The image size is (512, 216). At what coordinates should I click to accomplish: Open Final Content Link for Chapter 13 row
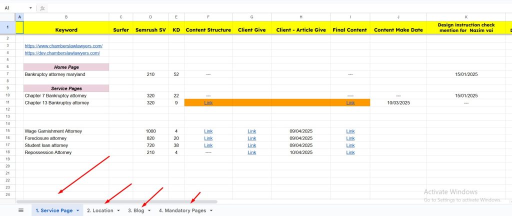pyautogui.click(x=350, y=103)
